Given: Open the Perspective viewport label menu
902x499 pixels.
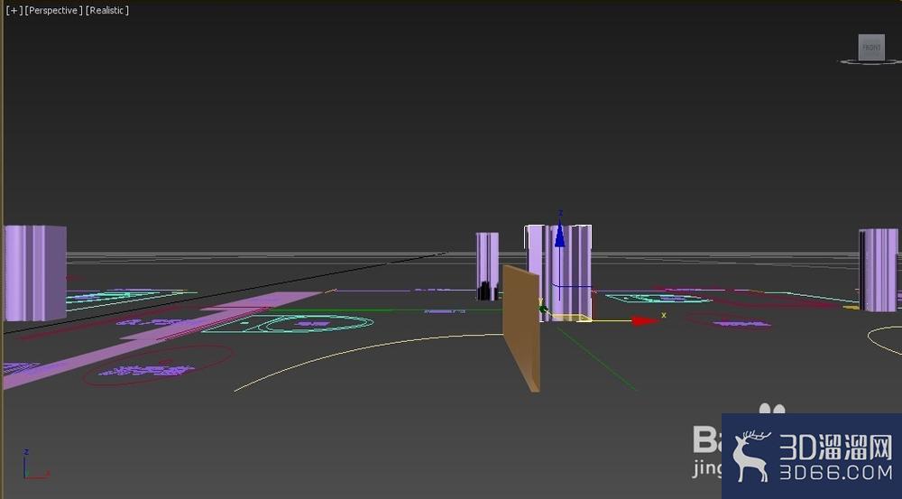Looking at the screenshot, I should tap(53, 10).
